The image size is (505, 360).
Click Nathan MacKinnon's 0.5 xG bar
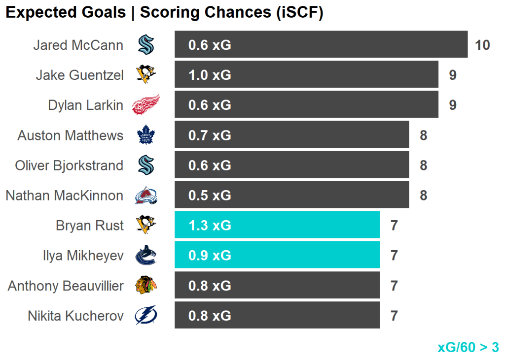tap(291, 195)
